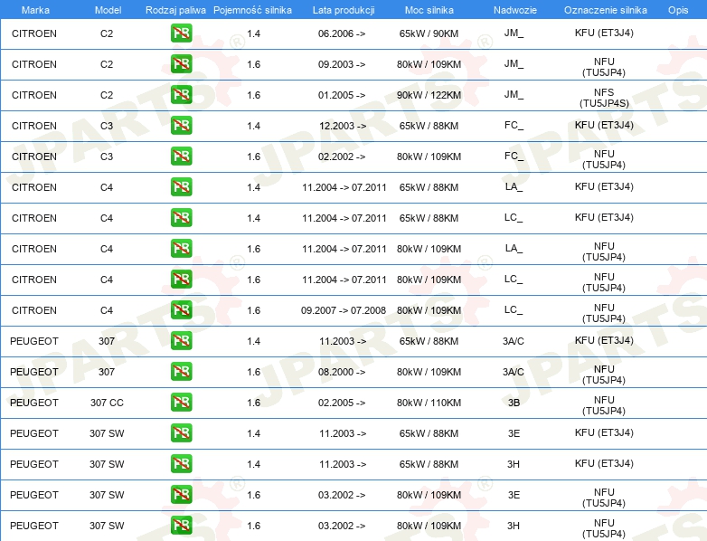Click the fuel icon in C4 1.4 LA_ row

pos(181,187)
